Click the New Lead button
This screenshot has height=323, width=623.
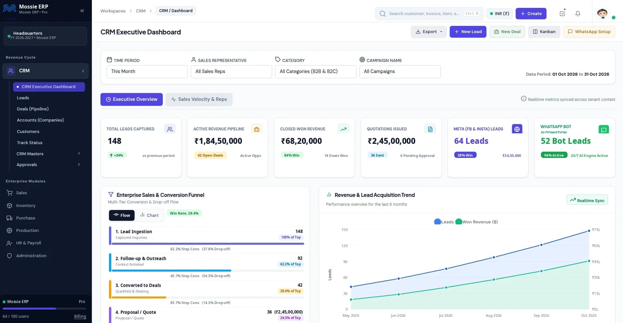(x=468, y=32)
